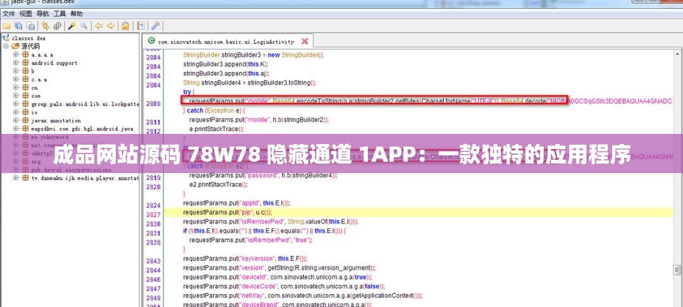
Task: Open the 视图 menu
Action: (x=26, y=13)
